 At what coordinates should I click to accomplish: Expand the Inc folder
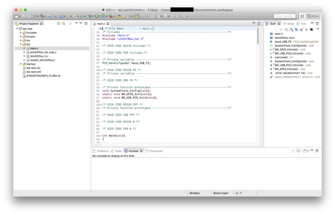(21, 40)
